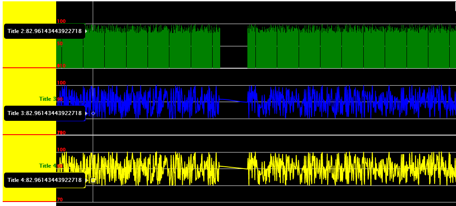
Task: Click the 50 axis value of the green chart
Action: (x=60, y=44)
